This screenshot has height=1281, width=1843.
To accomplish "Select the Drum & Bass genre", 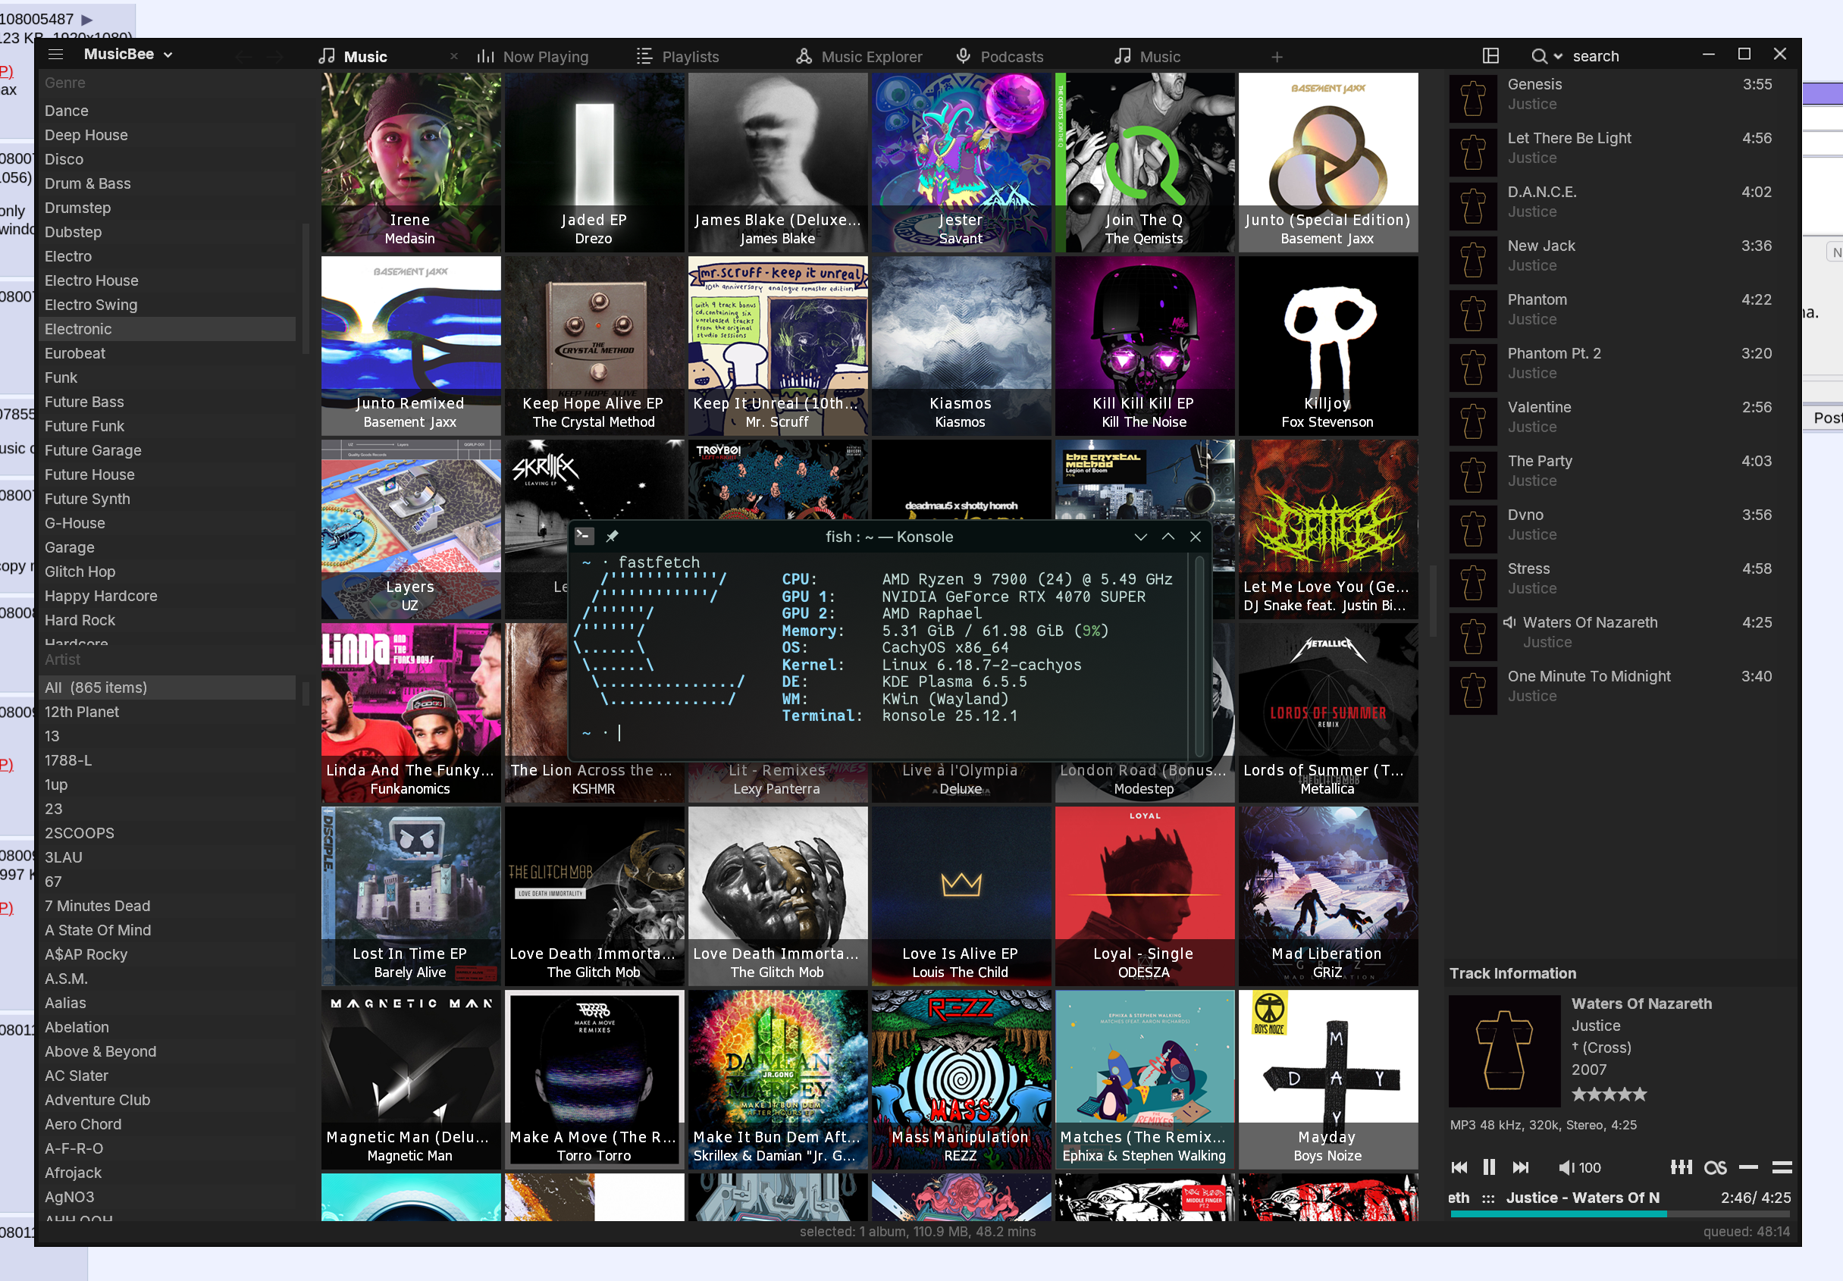I will (87, 183).
